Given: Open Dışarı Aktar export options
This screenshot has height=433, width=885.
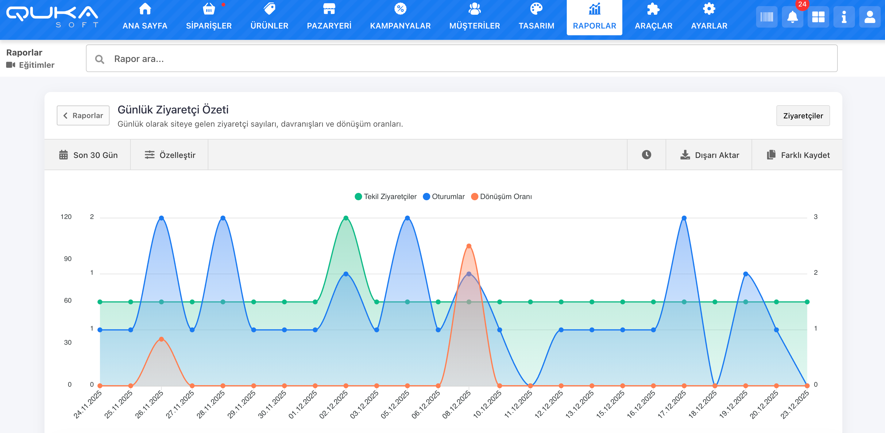Looking at the screenshot, I should coord(709,155).
